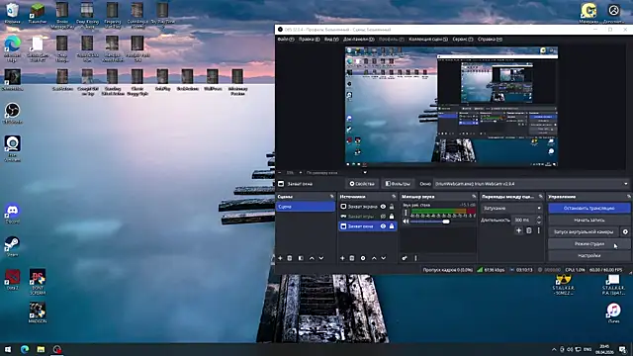Select the iTunes desktop icon

[613, 312]
